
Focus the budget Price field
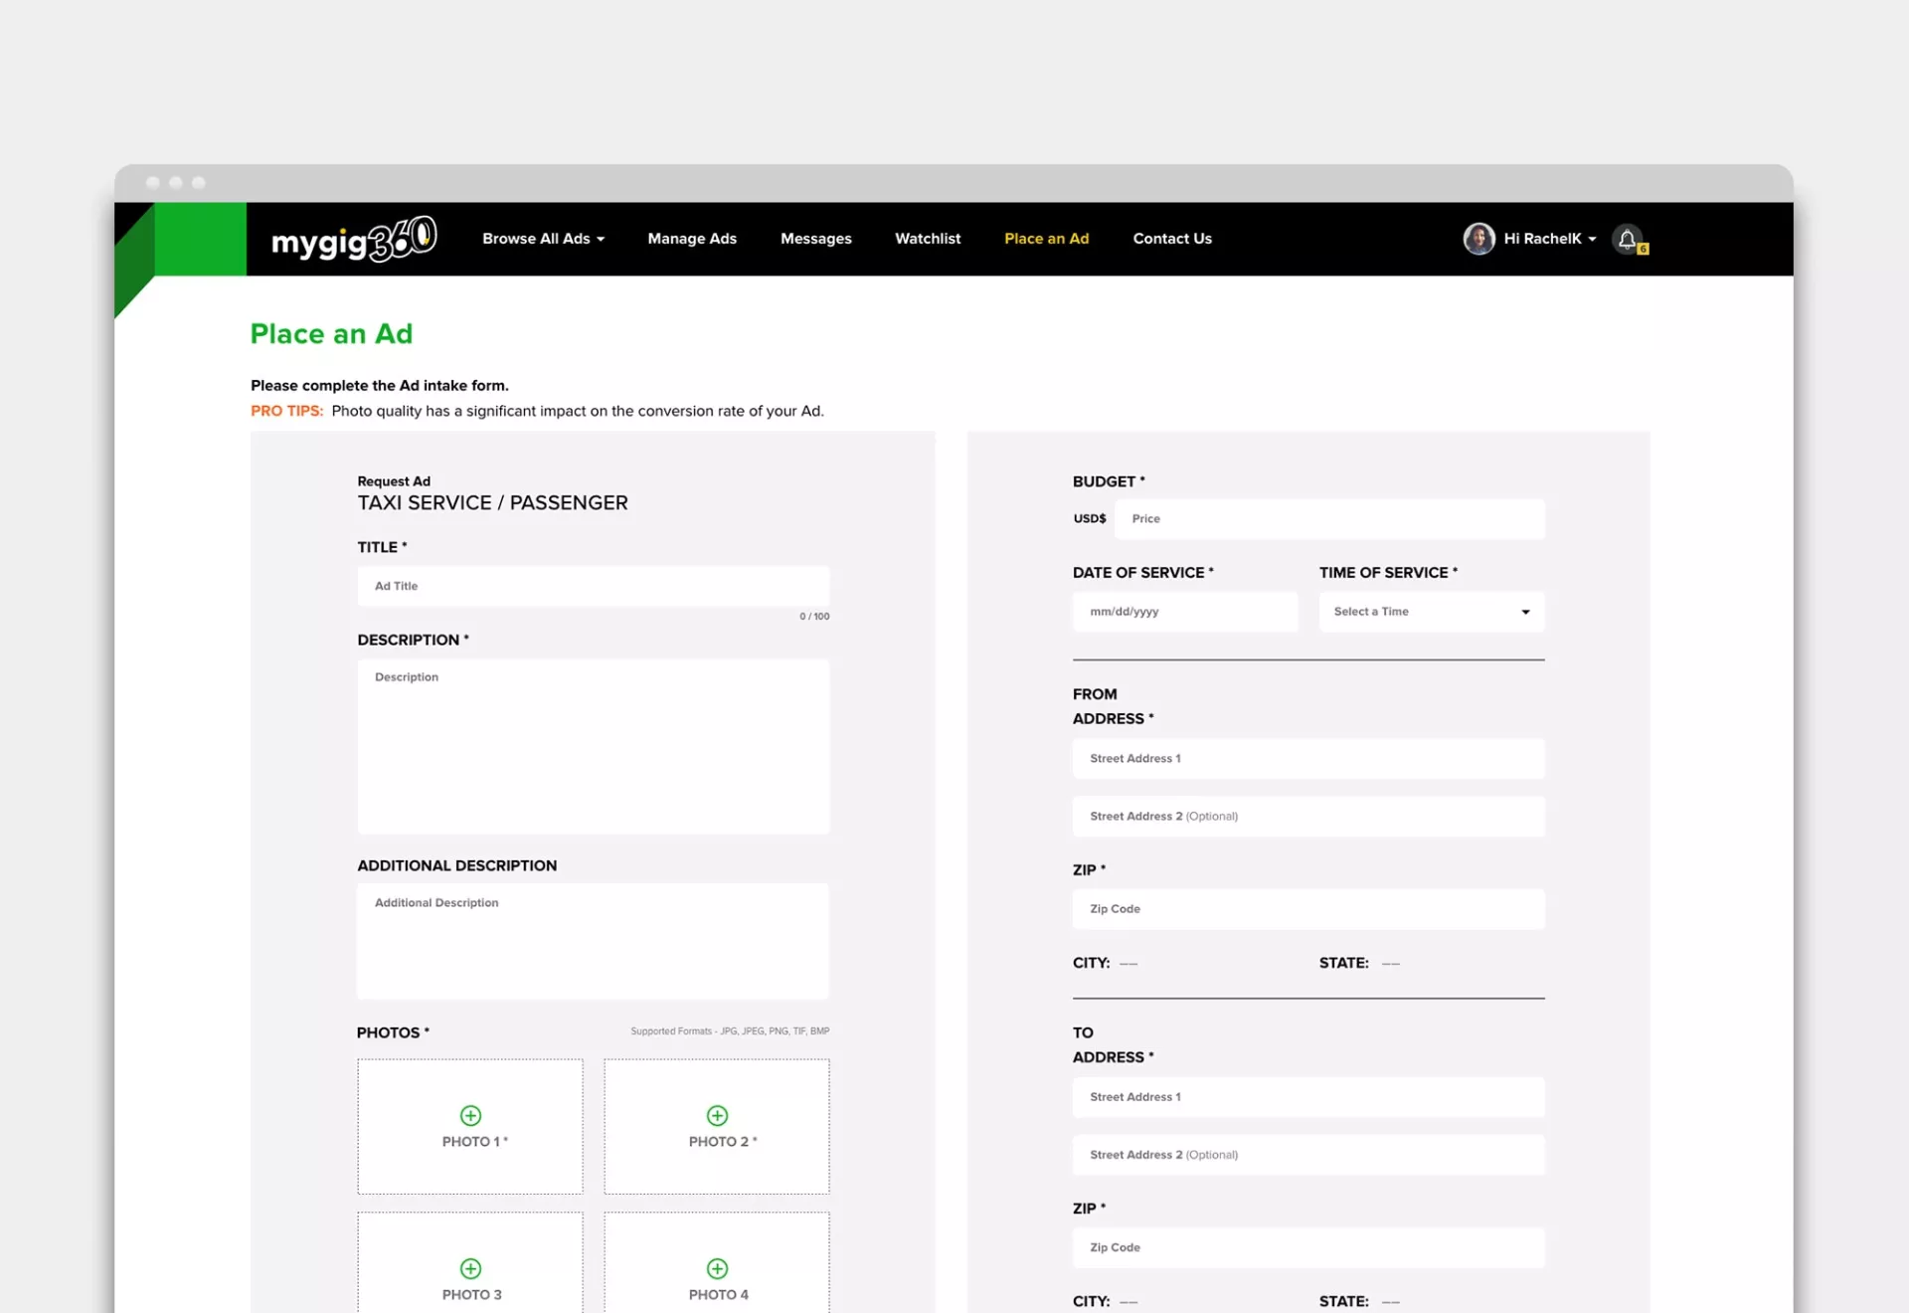pos(1328,519)
